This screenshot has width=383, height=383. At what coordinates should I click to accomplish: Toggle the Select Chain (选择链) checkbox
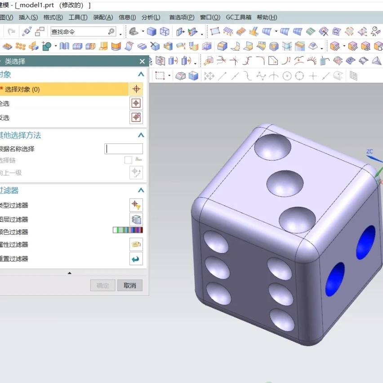(128, 160)
